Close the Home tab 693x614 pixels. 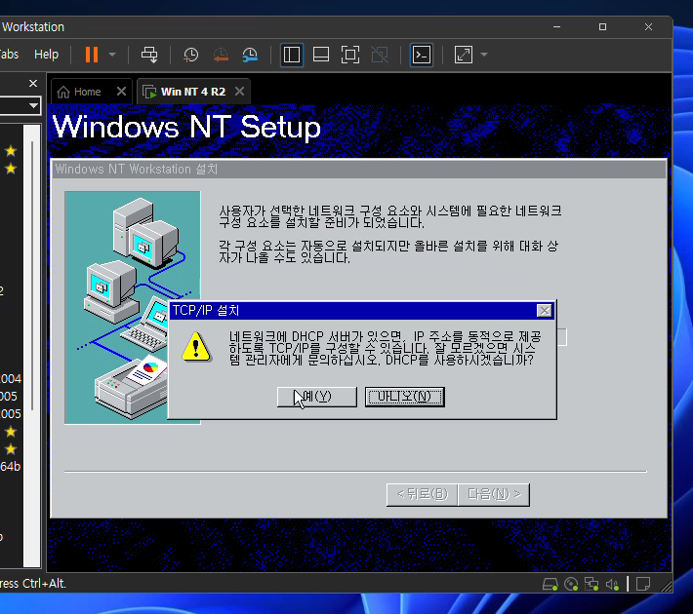[121, 92]
